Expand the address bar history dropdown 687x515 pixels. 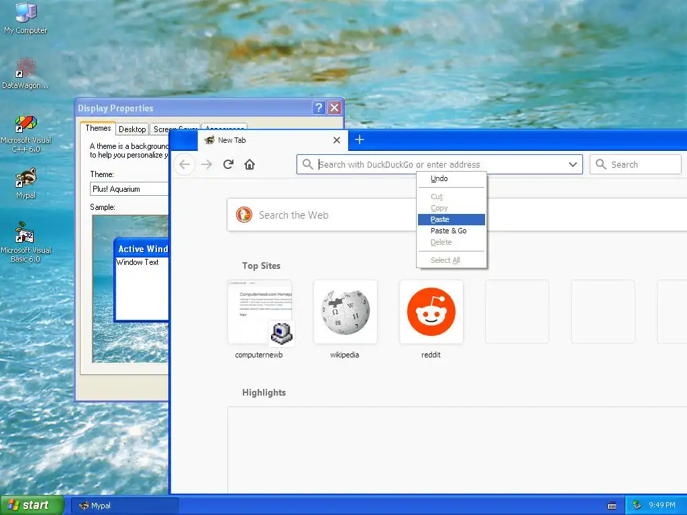[x=573, y=165]
